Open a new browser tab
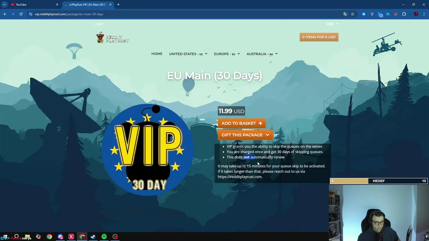 coord(118,4)
